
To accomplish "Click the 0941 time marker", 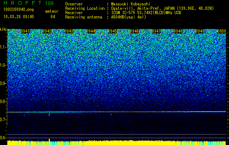I will coord(25,31).
